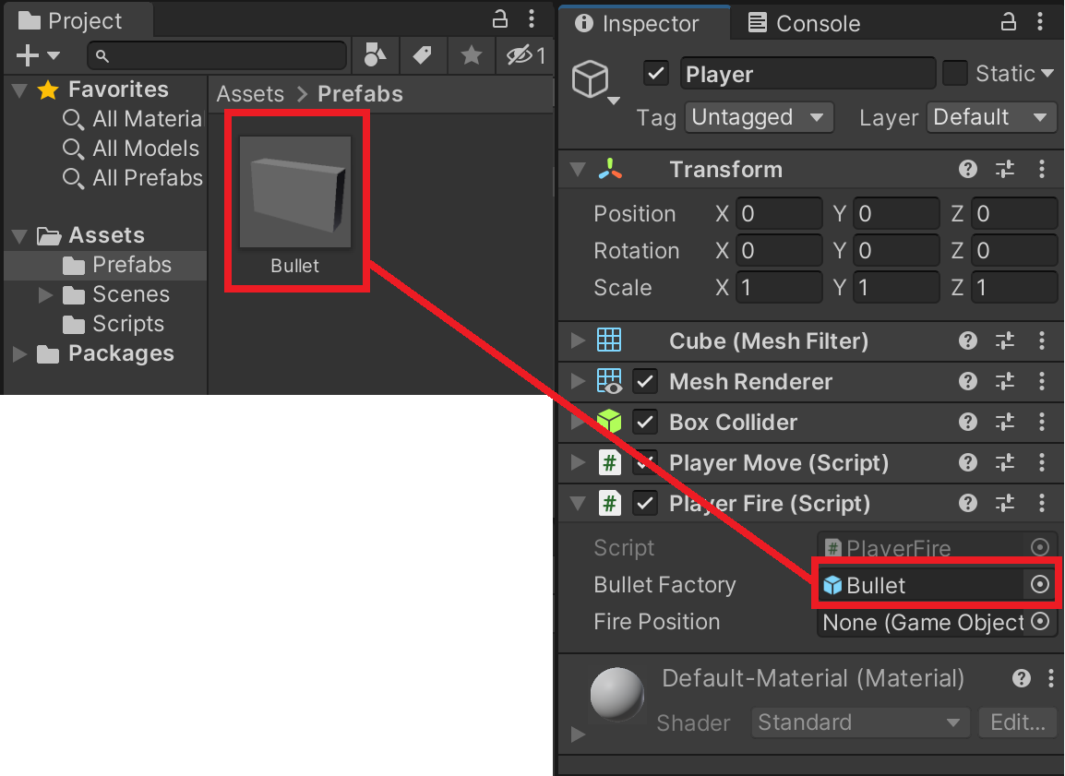Lock the Project panel with padlock icon
The width and height of the screenshot is (1065, 776).
click(500, 19)
